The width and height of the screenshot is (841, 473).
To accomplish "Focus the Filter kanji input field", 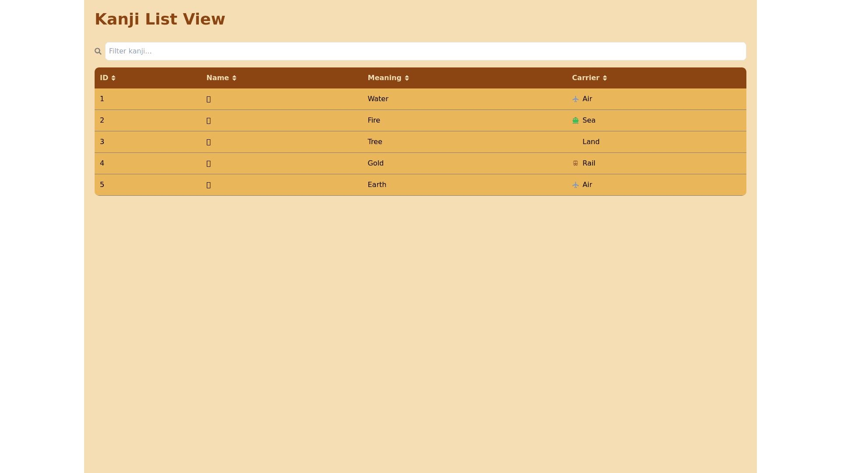I will [425, 51].
